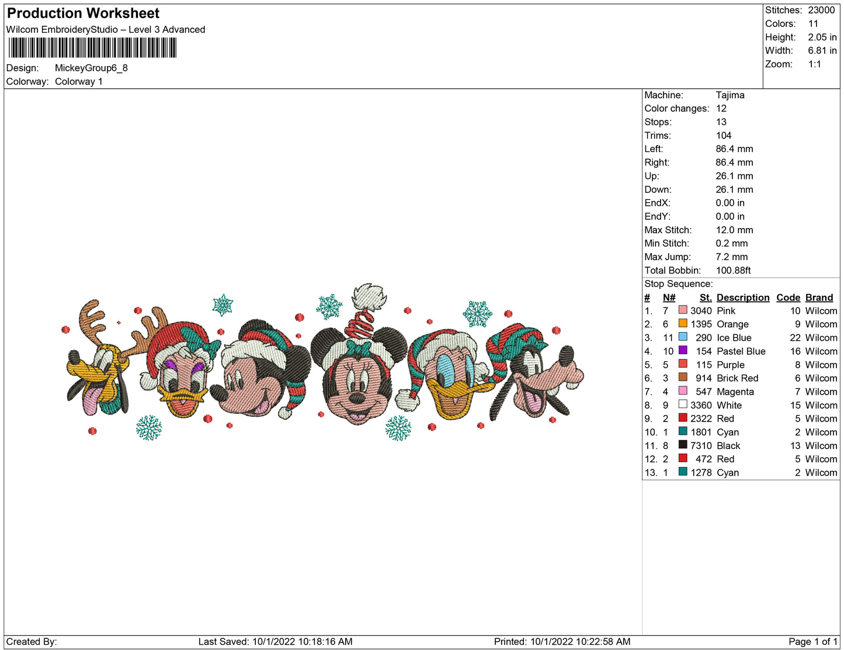
Task: Select the Height value "2.05 in"
Action: tap(822, 37)
